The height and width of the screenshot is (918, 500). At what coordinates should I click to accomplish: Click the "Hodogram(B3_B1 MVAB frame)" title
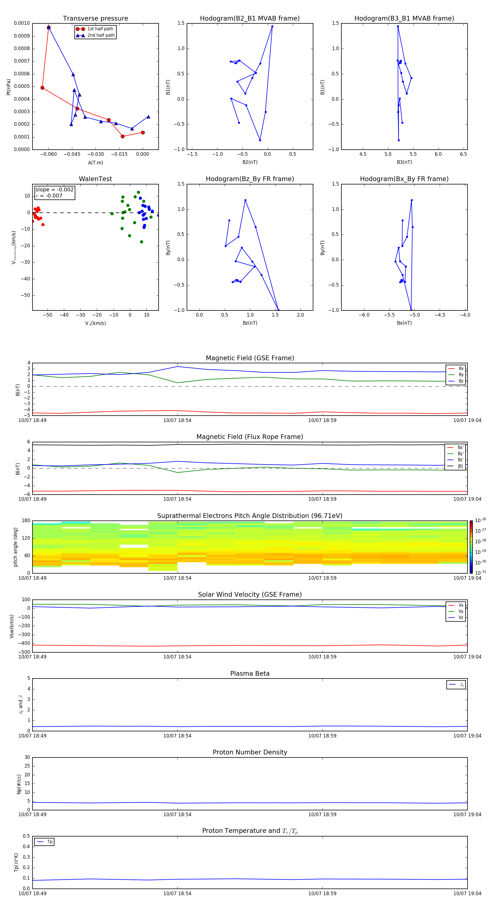pyautogui.click(x=404, y=19)
